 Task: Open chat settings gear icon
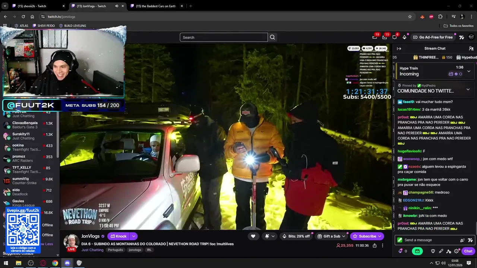click(x=457, y=251)
